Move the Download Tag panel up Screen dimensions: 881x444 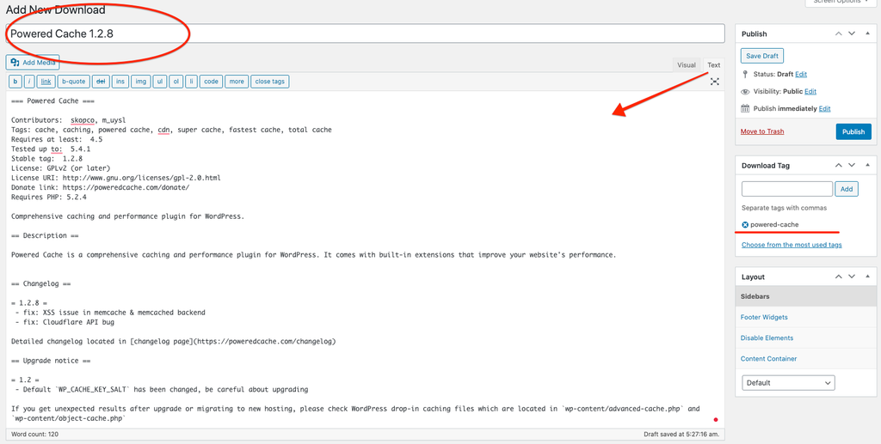point(838,166)
